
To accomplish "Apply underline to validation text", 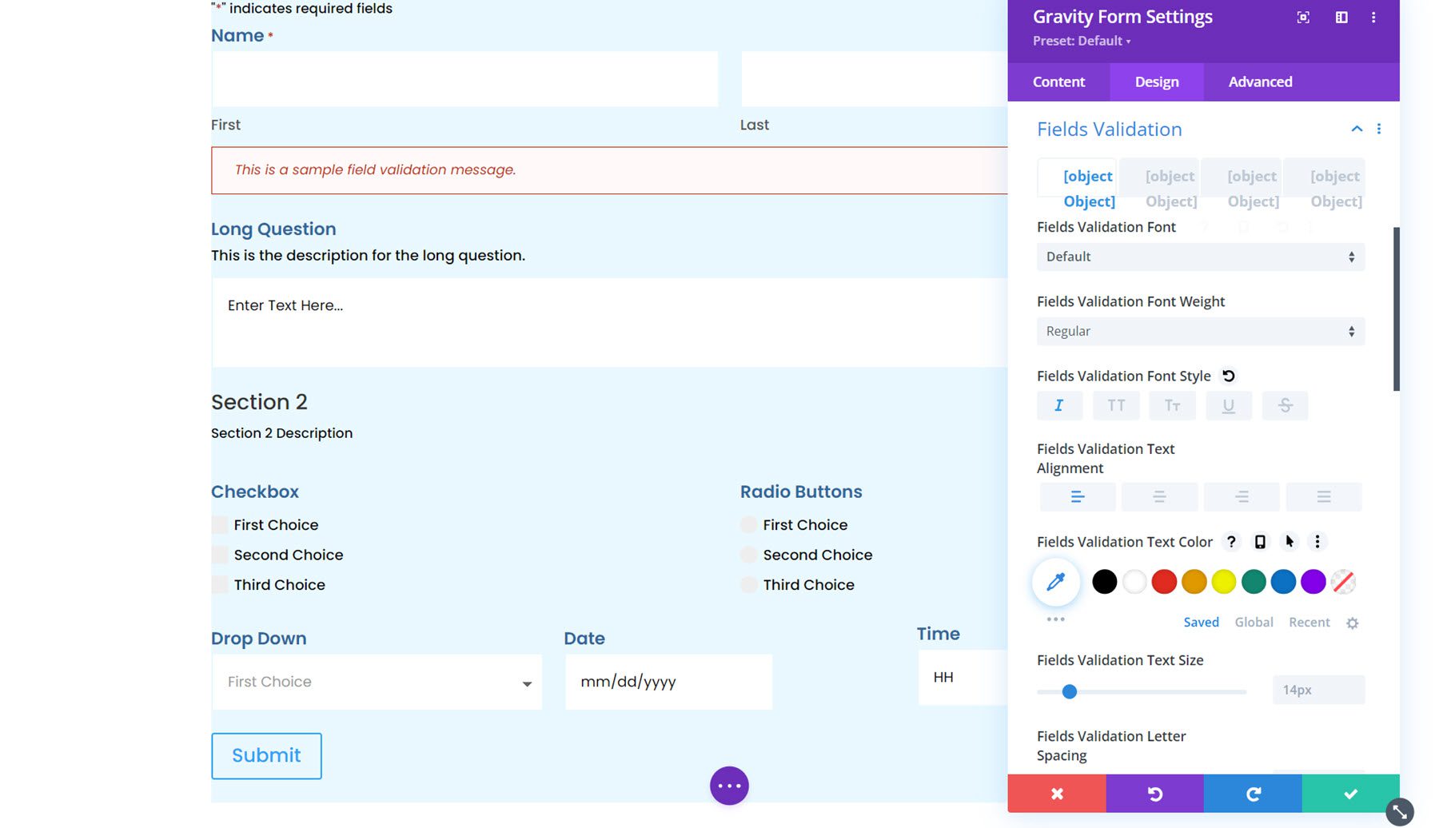I will [1228, 405].
